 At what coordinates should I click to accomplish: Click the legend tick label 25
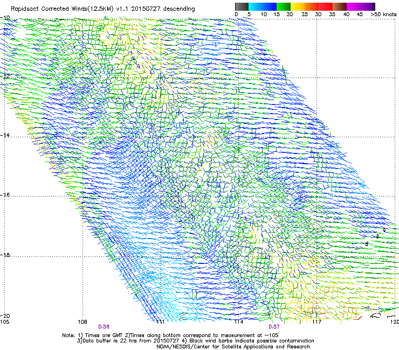click(x=305, y=15)
